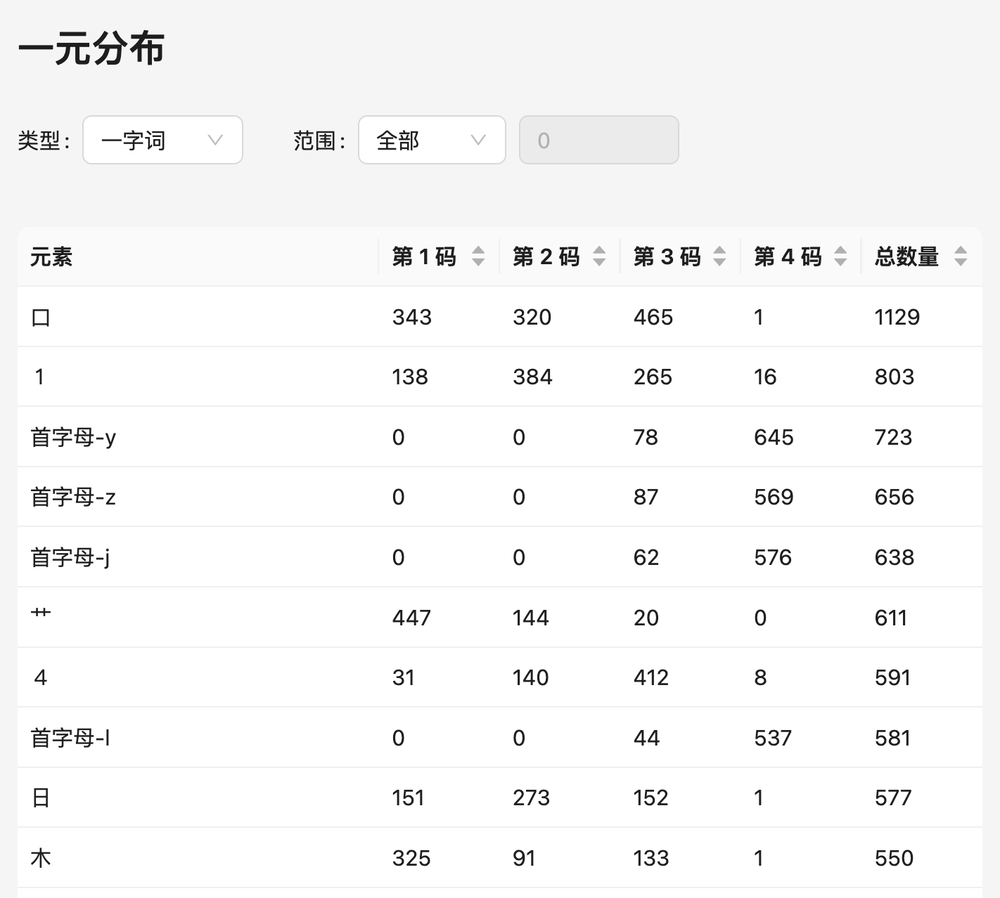The height and width of the screenshot is (898, 1000).
Task: Click the chevron arrow in 类型 selector
Action: coord(215,141)
